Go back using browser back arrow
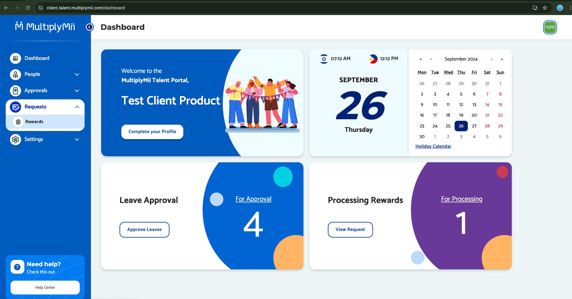572x299 pixels. click(6, 8)
